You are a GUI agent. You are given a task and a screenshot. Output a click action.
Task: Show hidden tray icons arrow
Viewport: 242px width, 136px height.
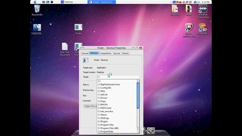171,2
